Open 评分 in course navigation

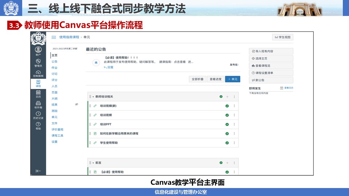click(x=55, y=80)
